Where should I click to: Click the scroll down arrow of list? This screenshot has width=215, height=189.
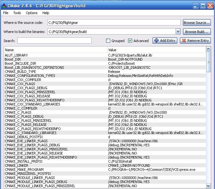pos(209,186)
